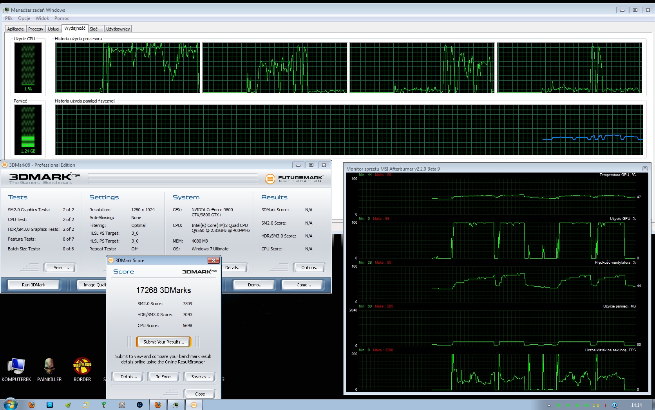This screenshot has height=410, width=655.
Task: Click the Windows Start orb
Action: (10, 405)
